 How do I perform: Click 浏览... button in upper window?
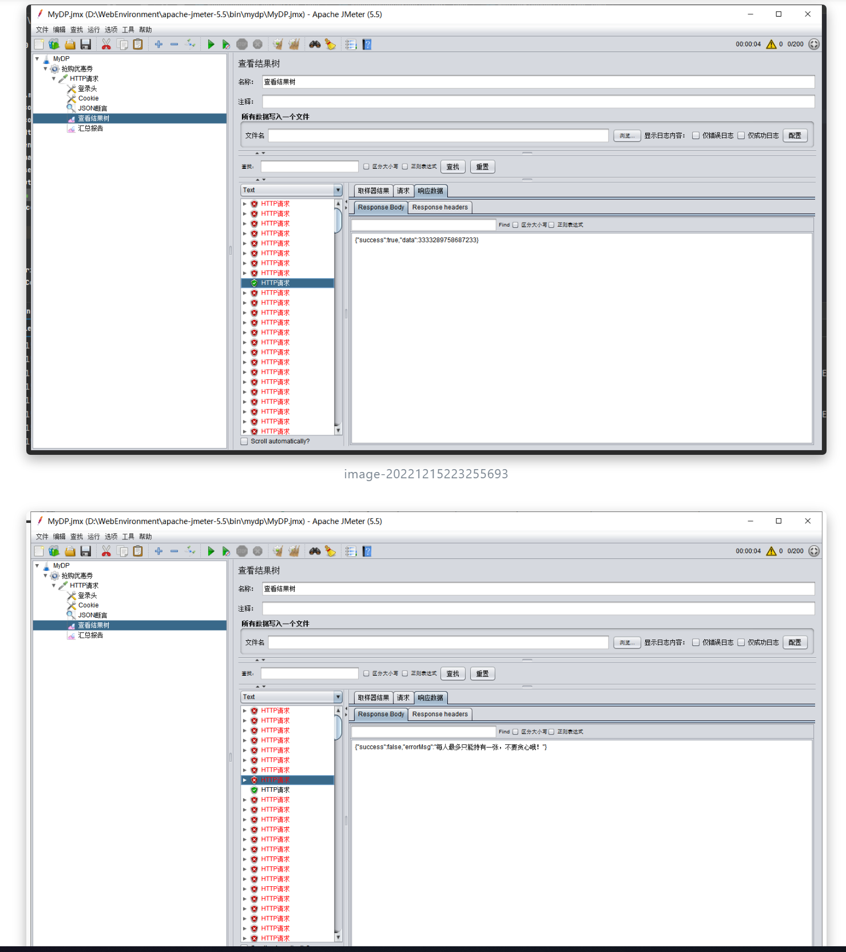pyautogui.click(x=627, y=136)
